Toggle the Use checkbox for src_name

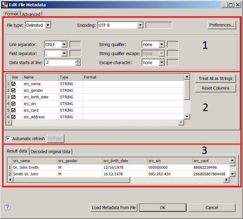[13, 84]
